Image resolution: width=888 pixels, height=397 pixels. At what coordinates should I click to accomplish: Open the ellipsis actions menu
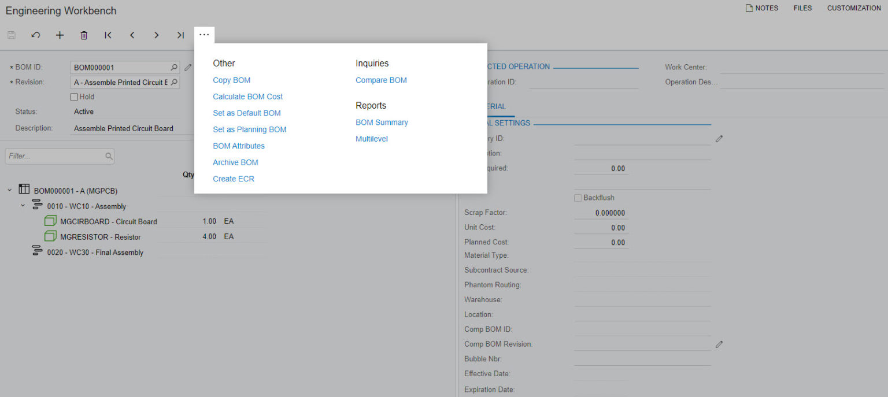point(204,35)
